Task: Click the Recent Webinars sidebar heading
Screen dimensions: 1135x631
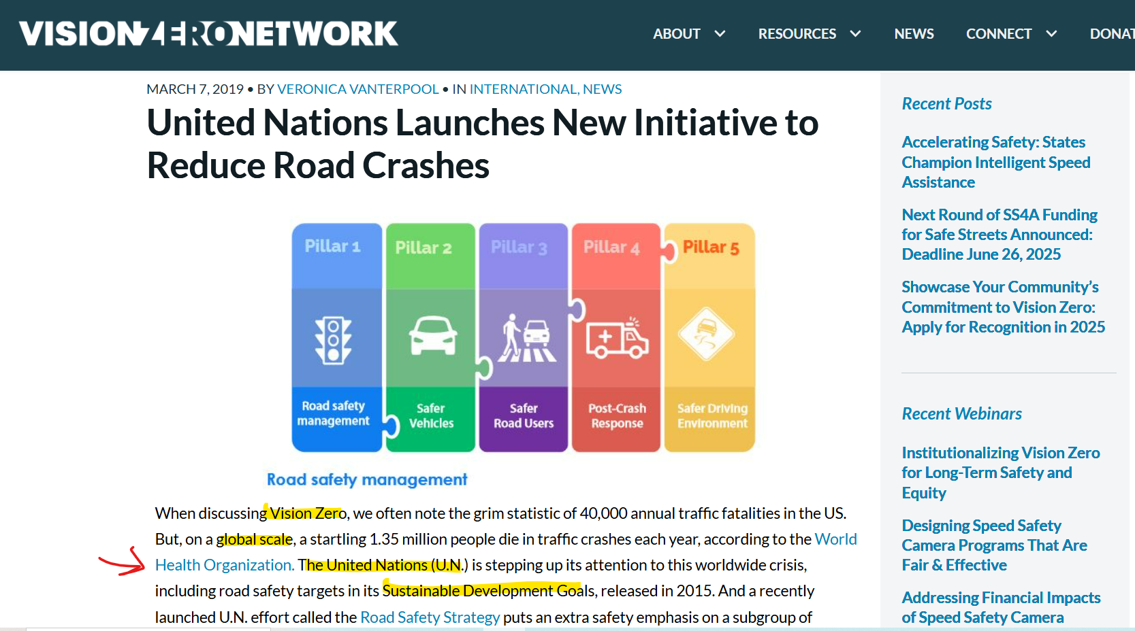Action: (961, 413)
